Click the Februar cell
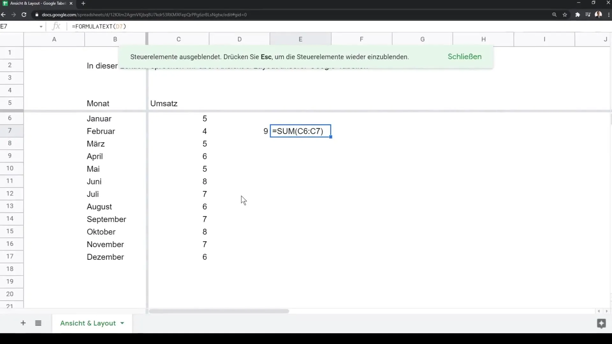The height and width of the screenshot is (344, 612). point(115,131)
